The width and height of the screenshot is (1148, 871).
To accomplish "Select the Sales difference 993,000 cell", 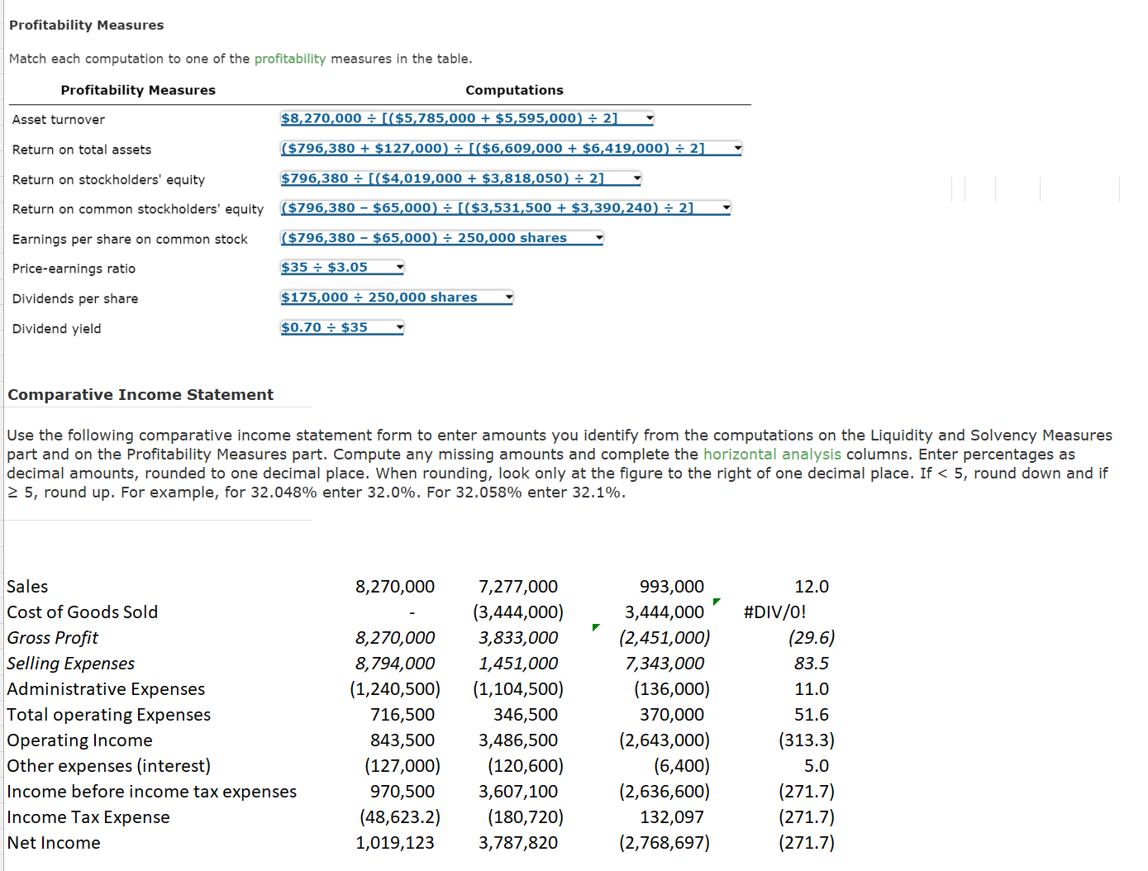I will pyautogui.click(x=672, y=587).
